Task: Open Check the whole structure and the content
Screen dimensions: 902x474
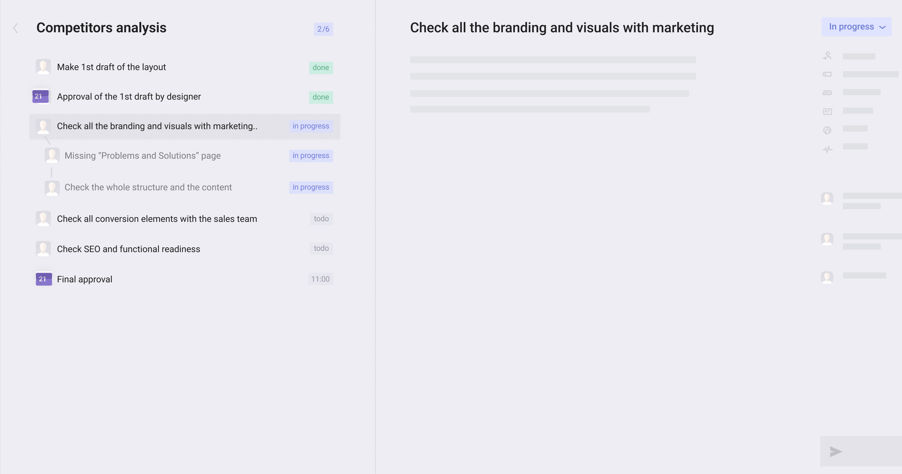Action: [148, 187]
